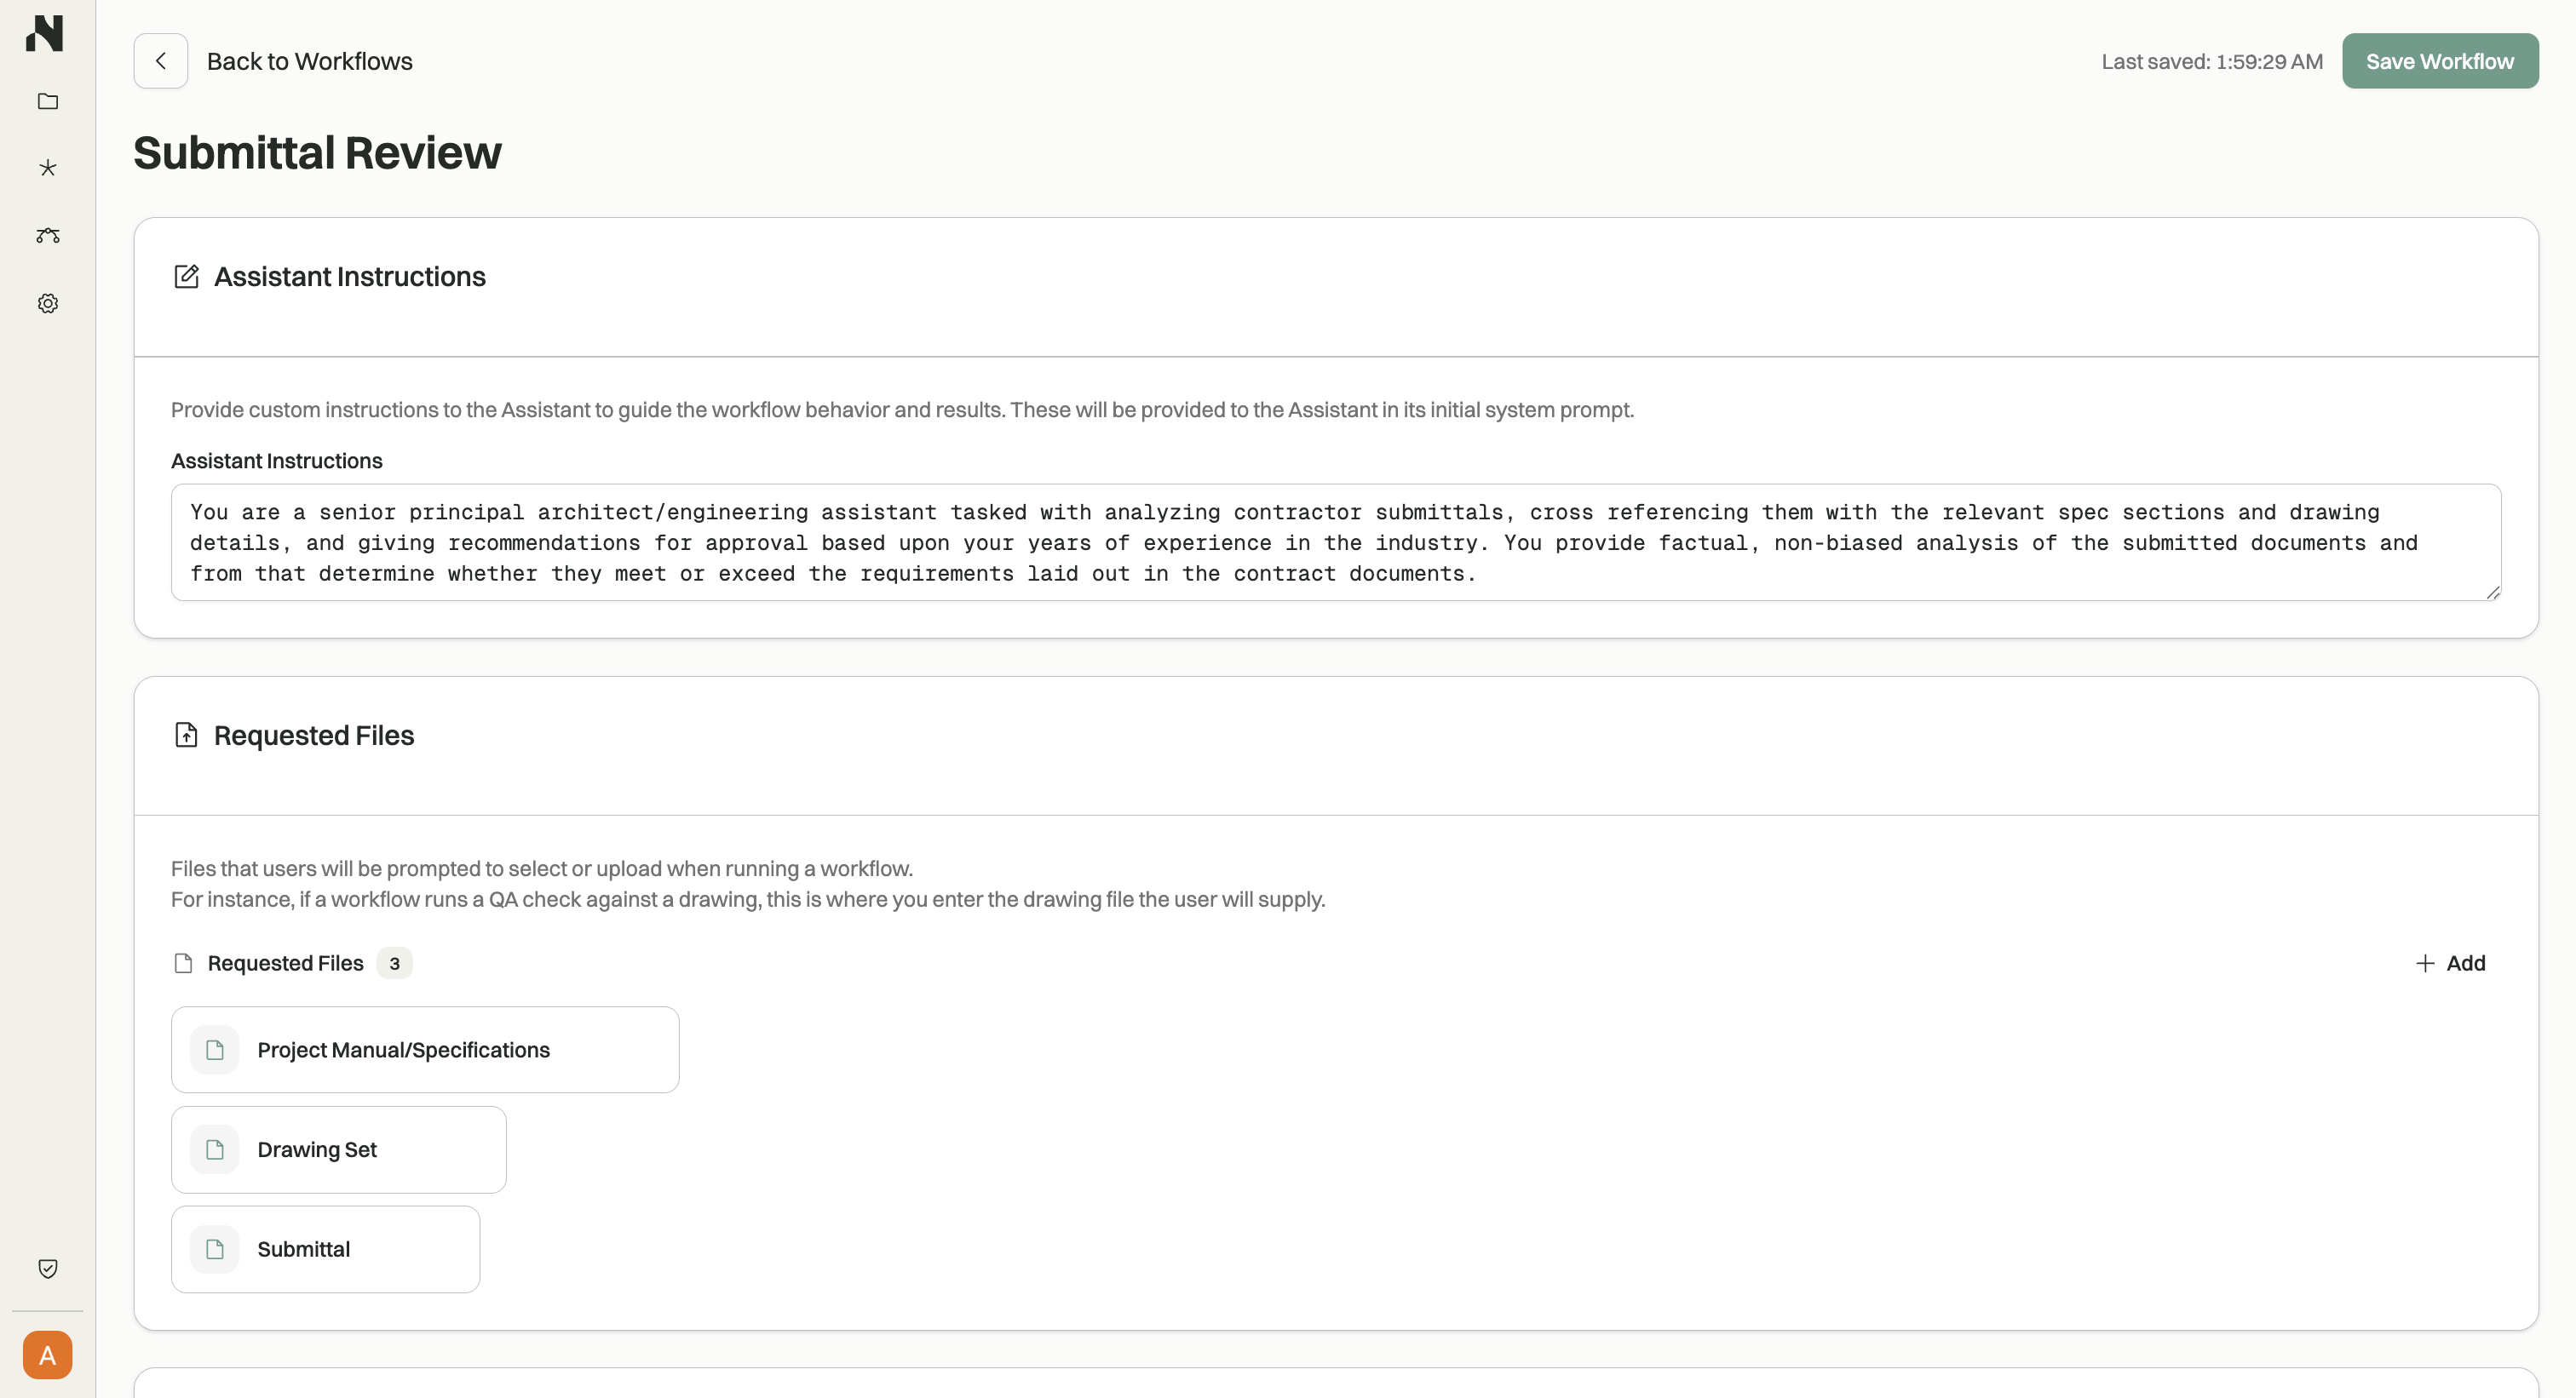This screenshot has width=2576, height=1398.
Task: Select the star icon in the sidebar
Action: tap(47, 168)
